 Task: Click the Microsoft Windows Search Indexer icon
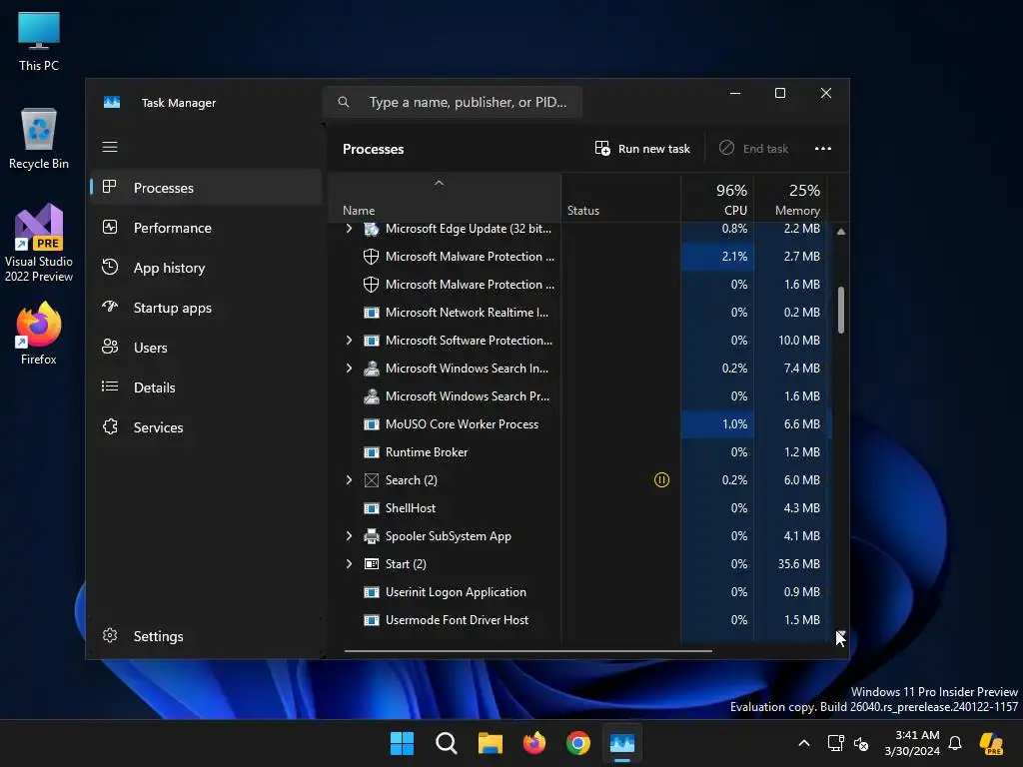point(372,369)
